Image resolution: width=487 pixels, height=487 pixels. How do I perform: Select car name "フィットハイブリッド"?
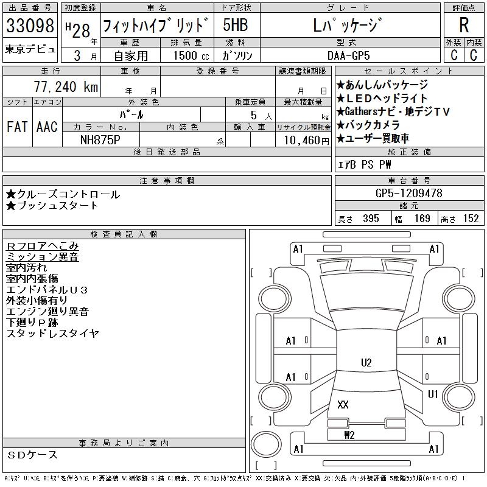tap(155, 25)
